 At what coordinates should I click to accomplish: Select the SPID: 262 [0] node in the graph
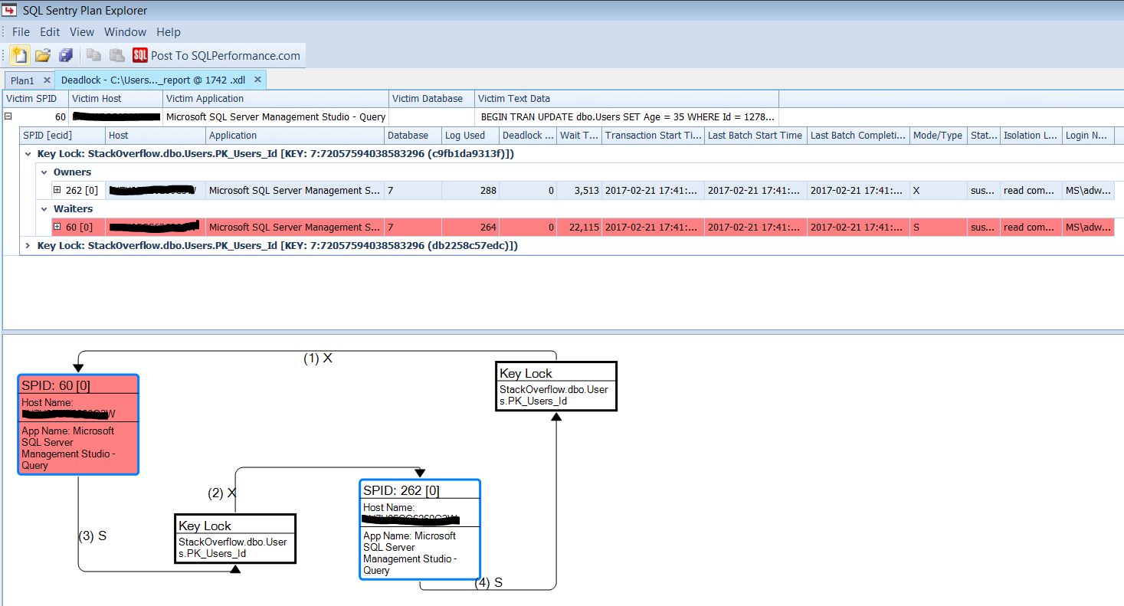click(420, 529)
